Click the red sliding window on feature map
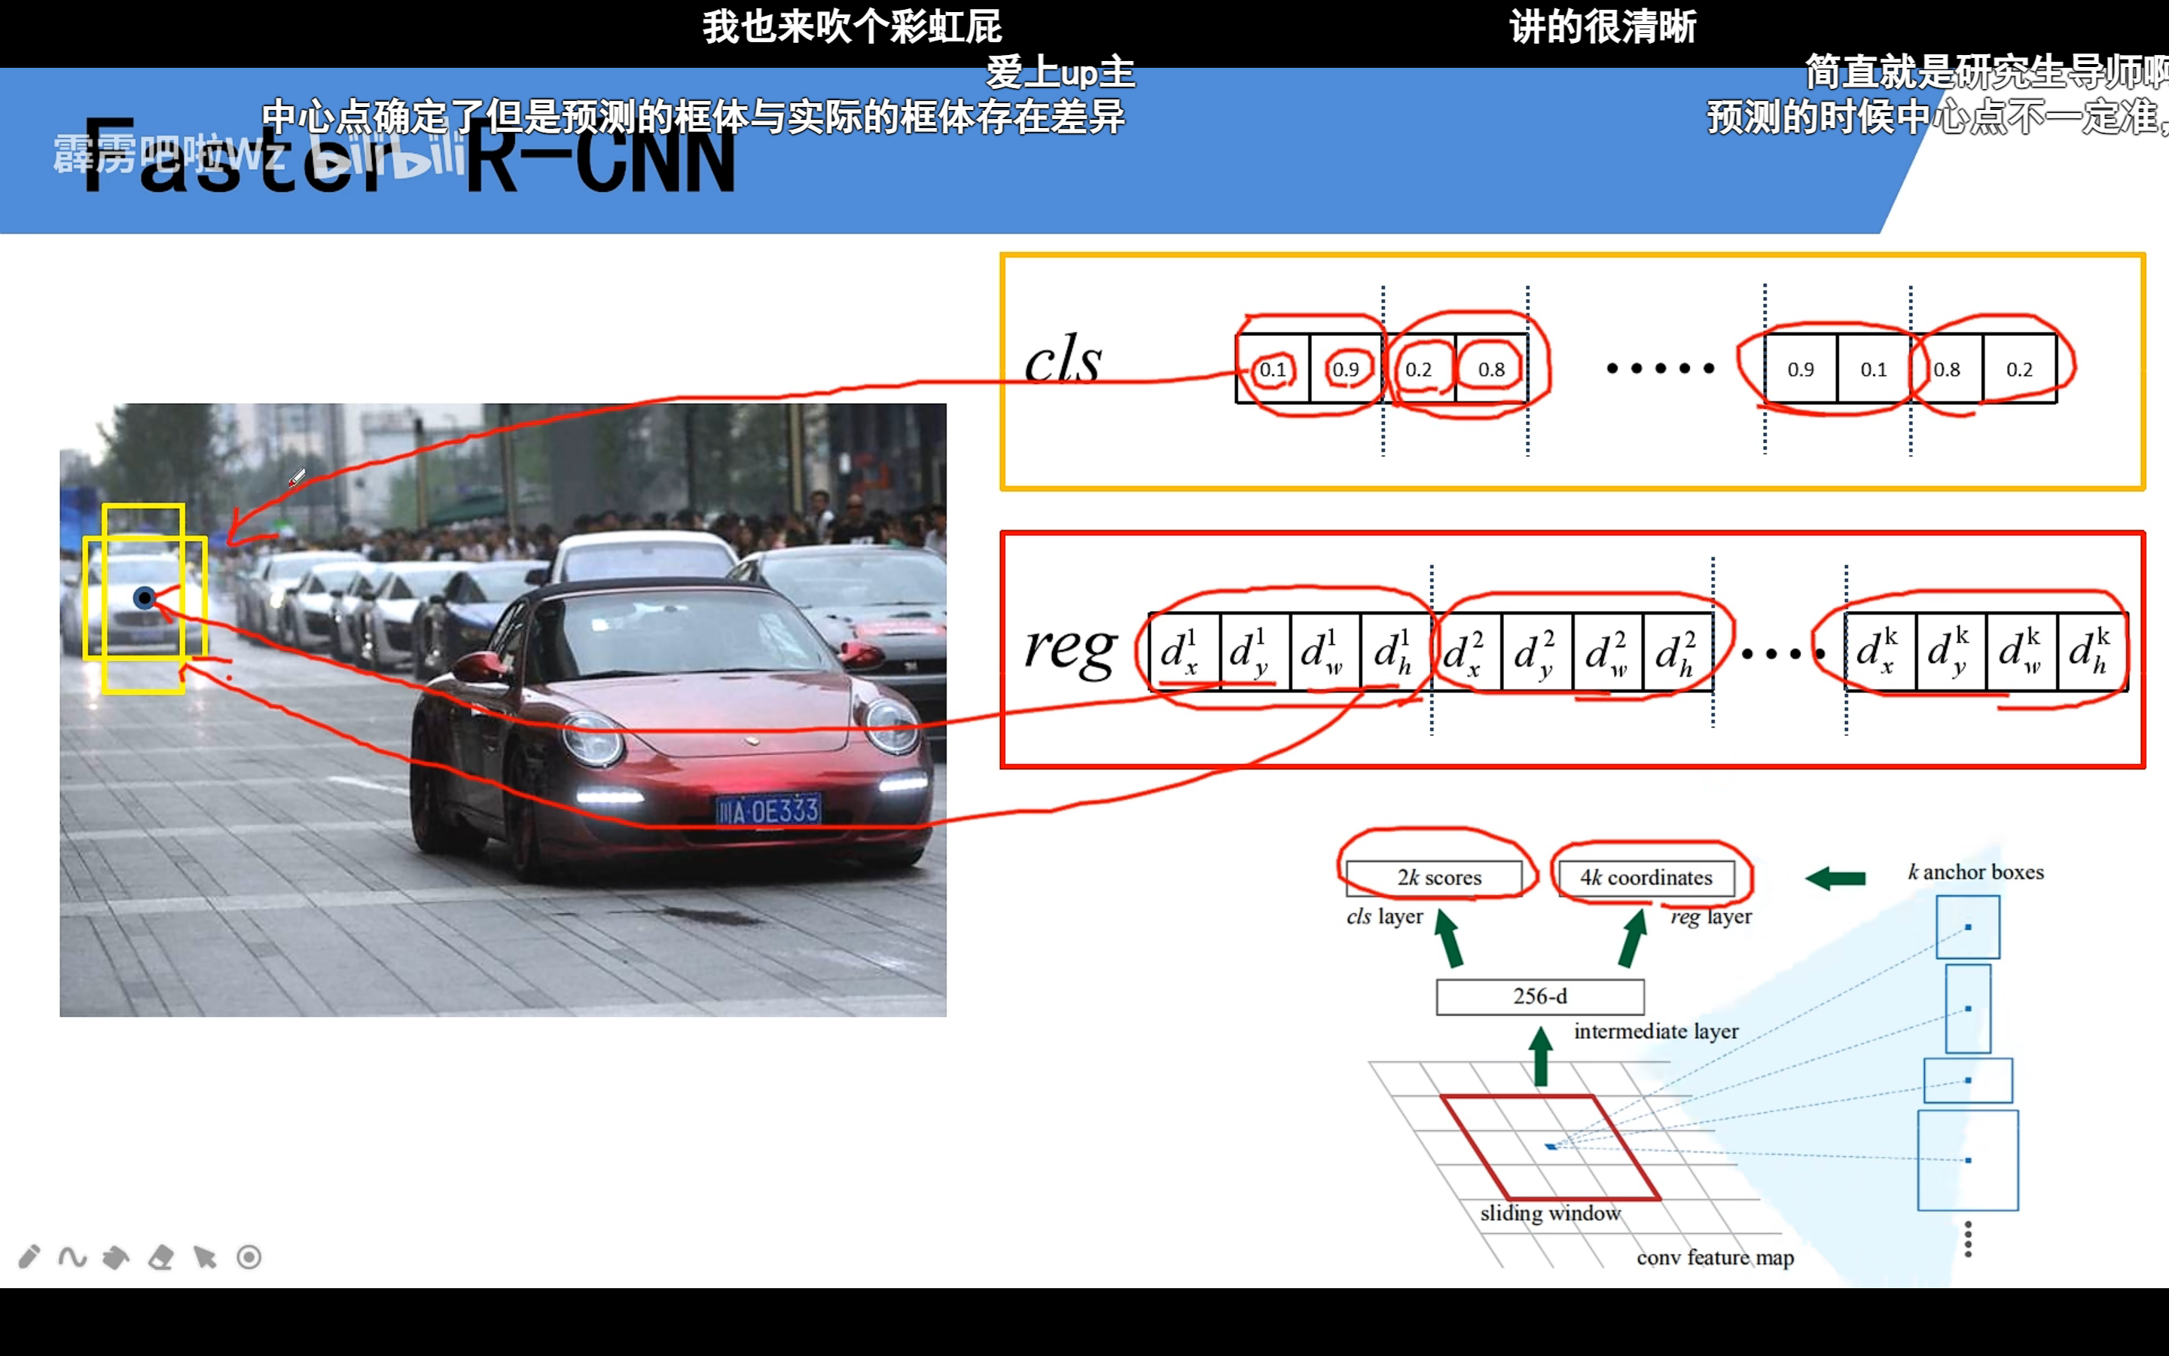Image resolution: width=2169 pixels, height=1356 pixels. click(x=1551, y=1147)
